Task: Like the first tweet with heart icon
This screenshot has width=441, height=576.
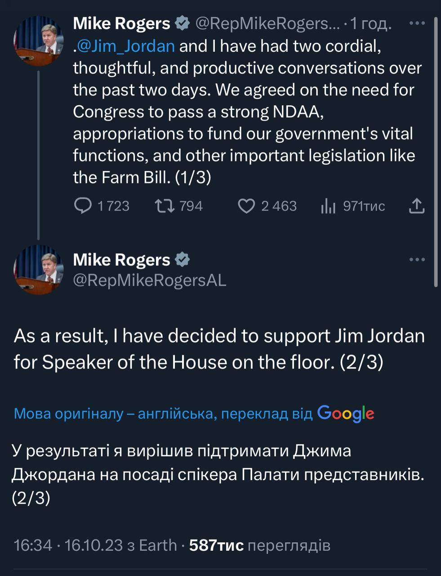Action: pos(246,206)
